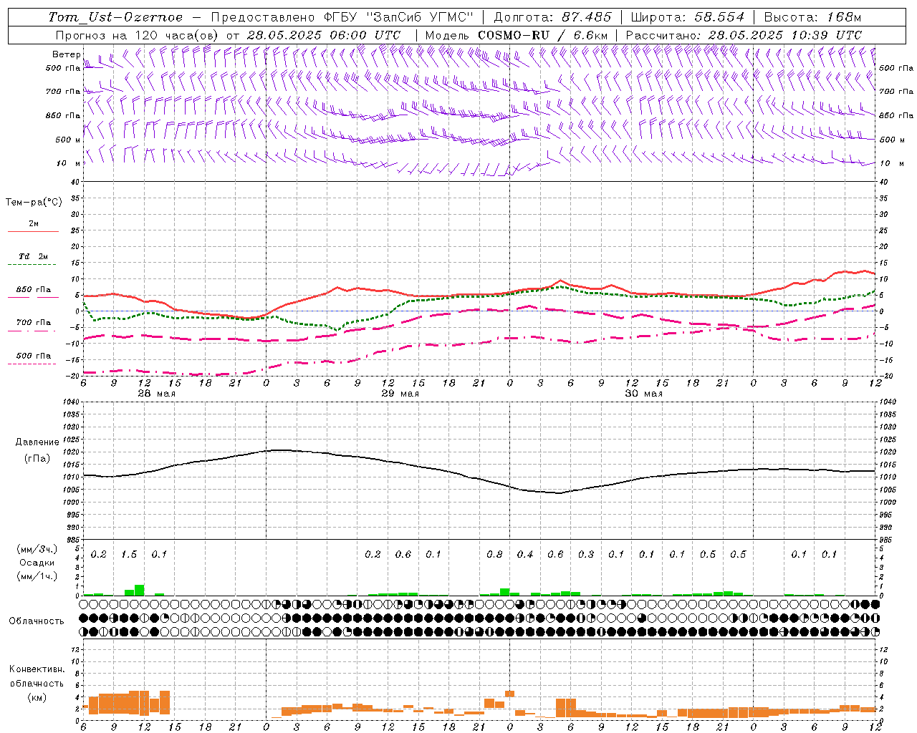Click the Td 2м dew point legend entry
917x733 pixels.
(x=34, y=256)
